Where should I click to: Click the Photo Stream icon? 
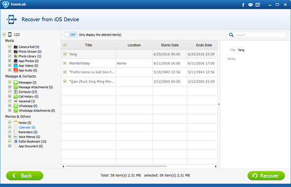point(16,51)
